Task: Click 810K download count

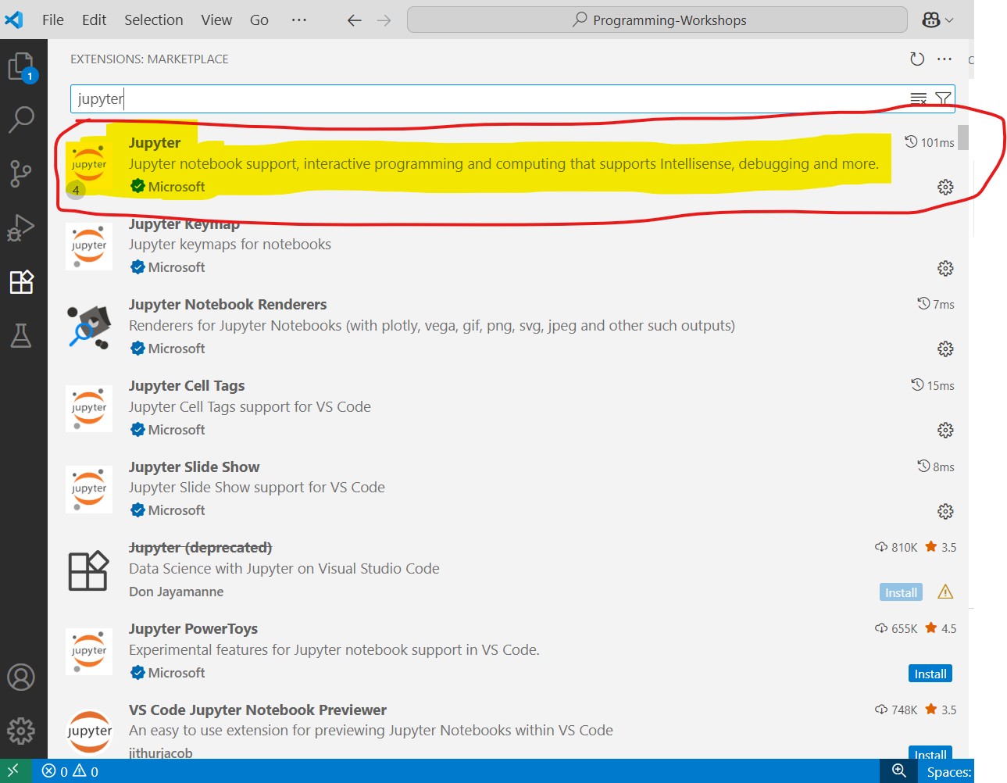Action: [x=896, y=548]
